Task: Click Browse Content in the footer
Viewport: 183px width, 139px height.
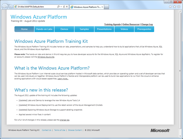Action: pyautogui.click(x=75, y=130)
